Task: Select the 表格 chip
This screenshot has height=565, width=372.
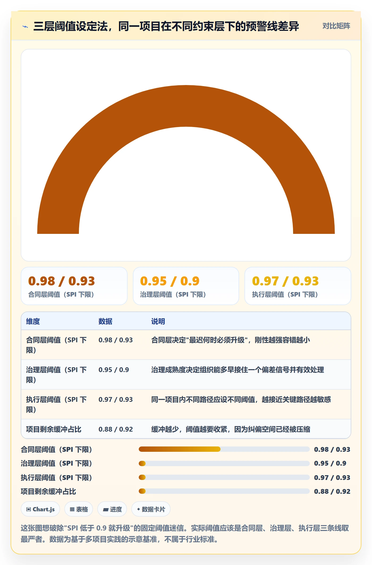Action: pos(79,509)
